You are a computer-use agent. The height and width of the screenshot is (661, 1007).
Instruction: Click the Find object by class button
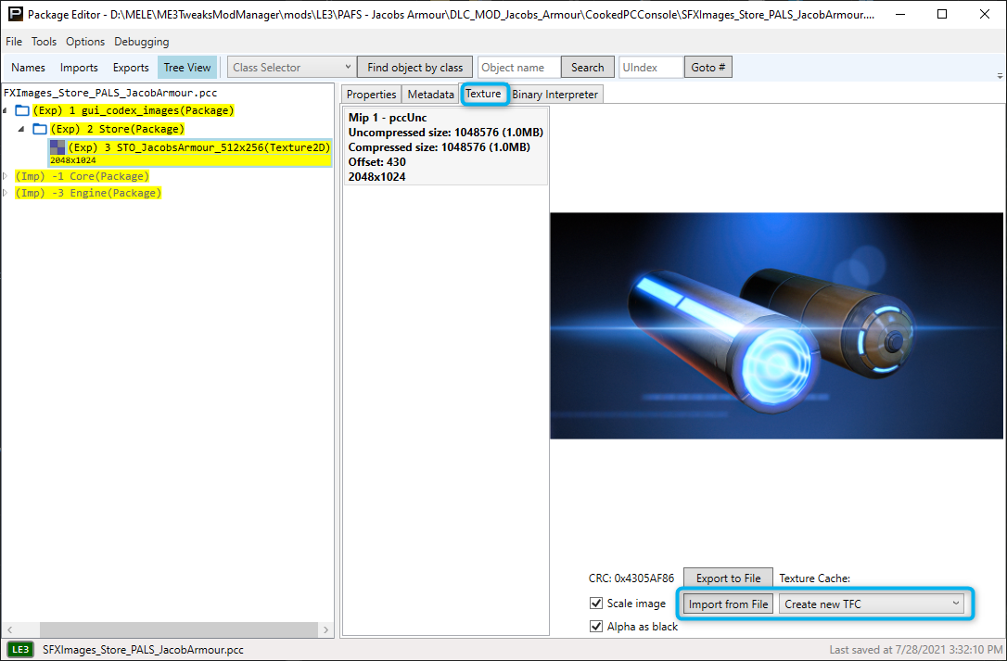coord(414,68)
